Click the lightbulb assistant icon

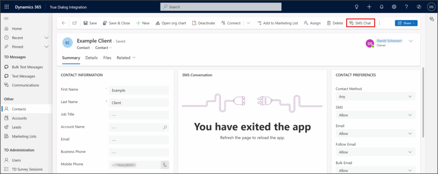(356, 7)
